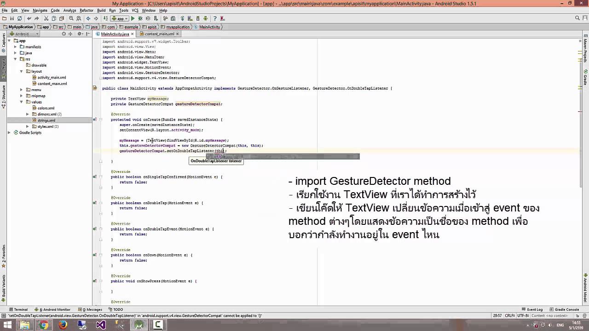The height and width of the screenshot is (331, 589).
Task: Open the Event Log panel
Action: pos(532,309)
